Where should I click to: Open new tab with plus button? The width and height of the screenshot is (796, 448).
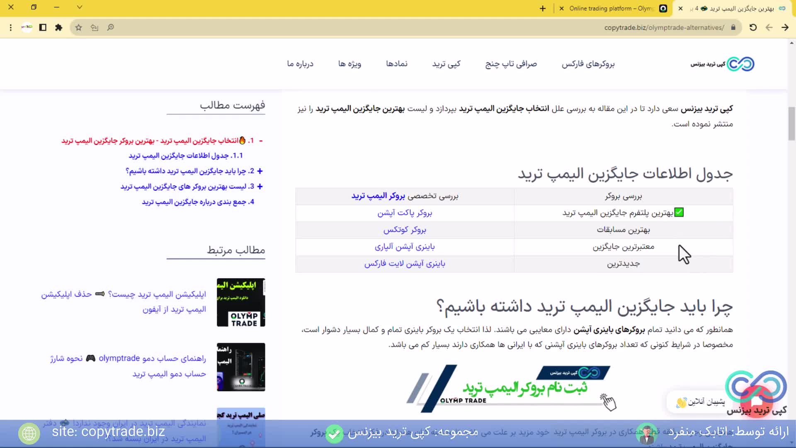coord(542,8)
